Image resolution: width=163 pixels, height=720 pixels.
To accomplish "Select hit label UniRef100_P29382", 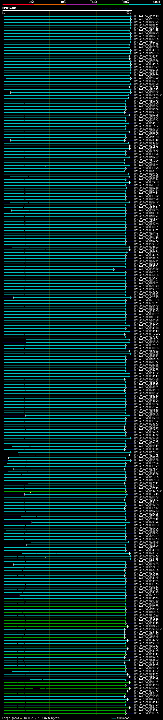I will coord(146,244).
